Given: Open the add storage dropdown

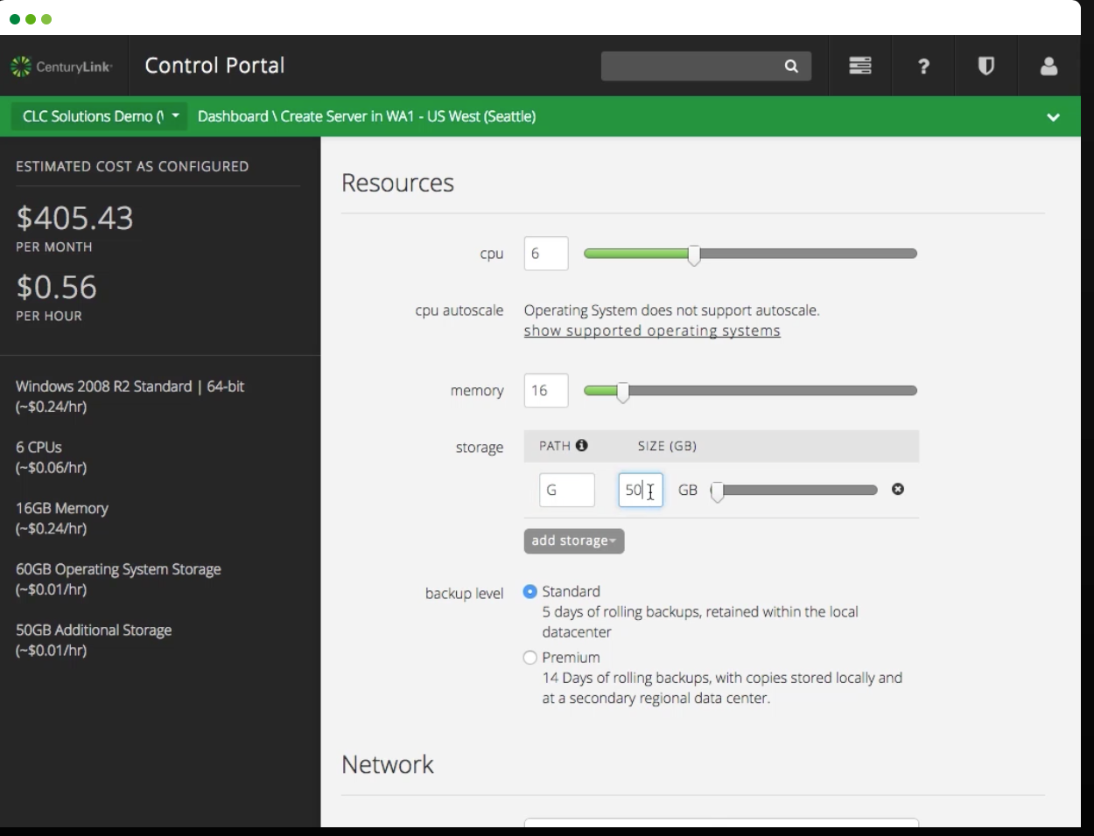Looking at the screenshot, I should [x=573, y=541].
